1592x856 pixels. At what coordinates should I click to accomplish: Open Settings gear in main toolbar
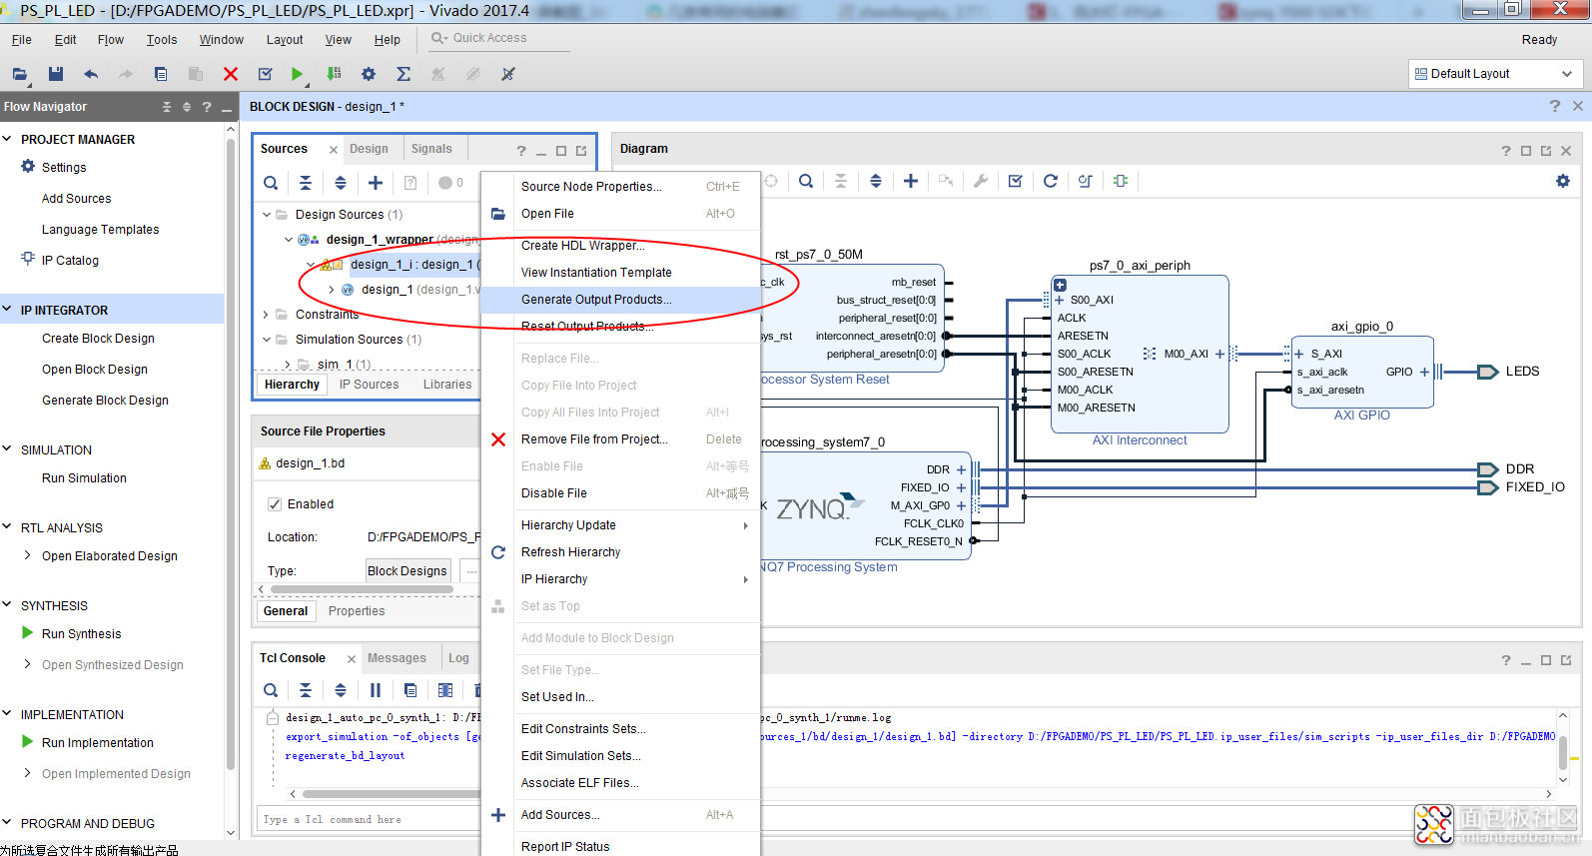click(369, 74)
